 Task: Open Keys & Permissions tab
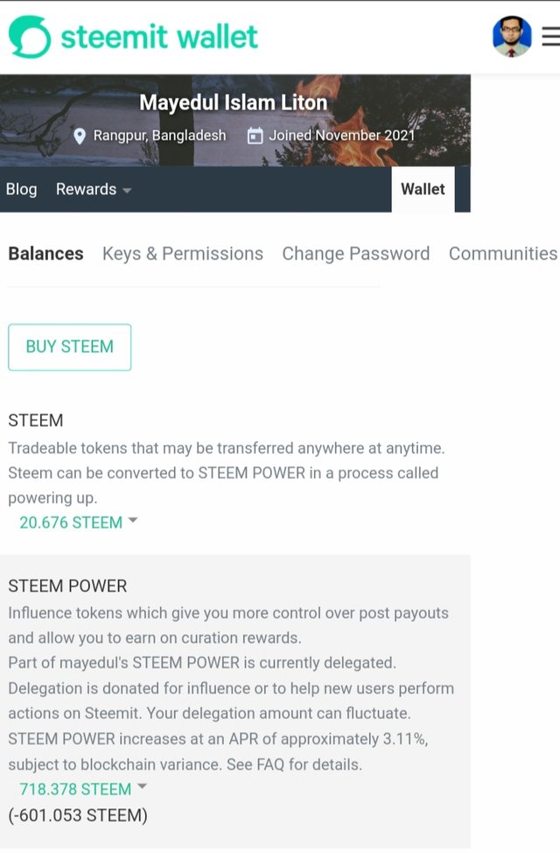[x=183, y=254]
